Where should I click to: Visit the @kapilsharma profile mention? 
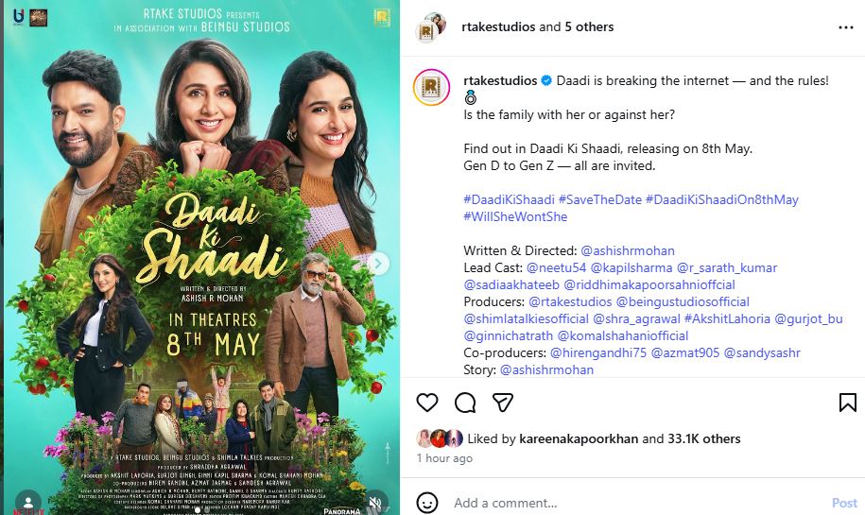point(631,268)
